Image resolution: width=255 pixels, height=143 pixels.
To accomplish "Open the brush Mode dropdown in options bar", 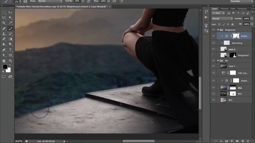I will tap(50, 1).
